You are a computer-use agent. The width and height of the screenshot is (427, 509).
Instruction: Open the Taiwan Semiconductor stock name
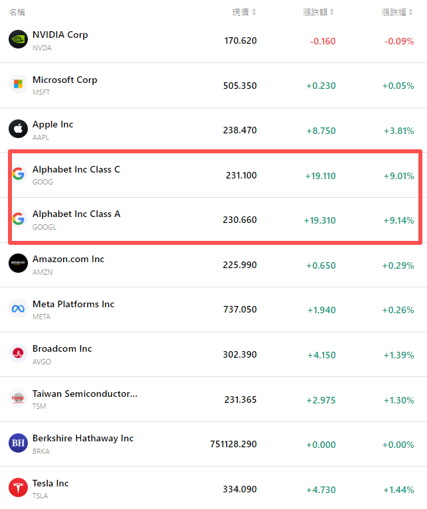[85, 394]
